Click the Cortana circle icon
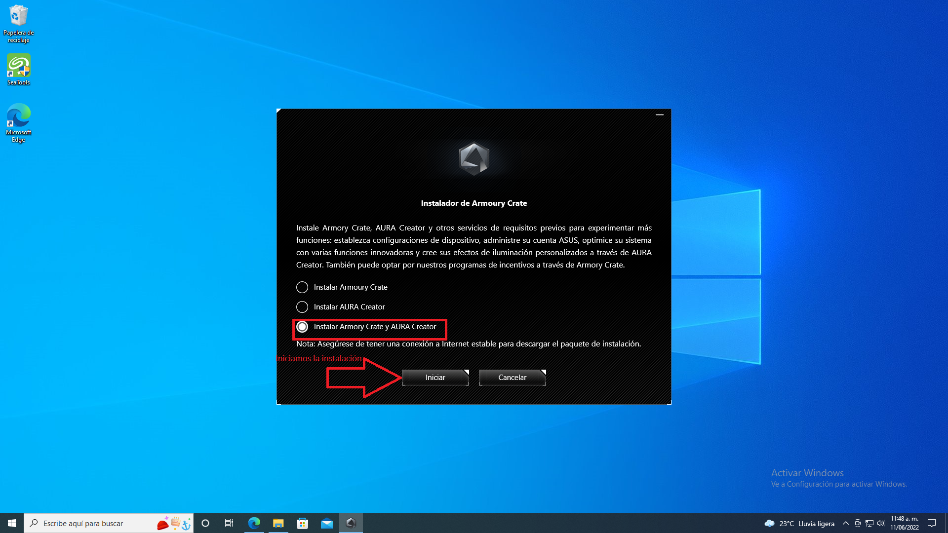The image size is (948, 533). coord(205,523)
